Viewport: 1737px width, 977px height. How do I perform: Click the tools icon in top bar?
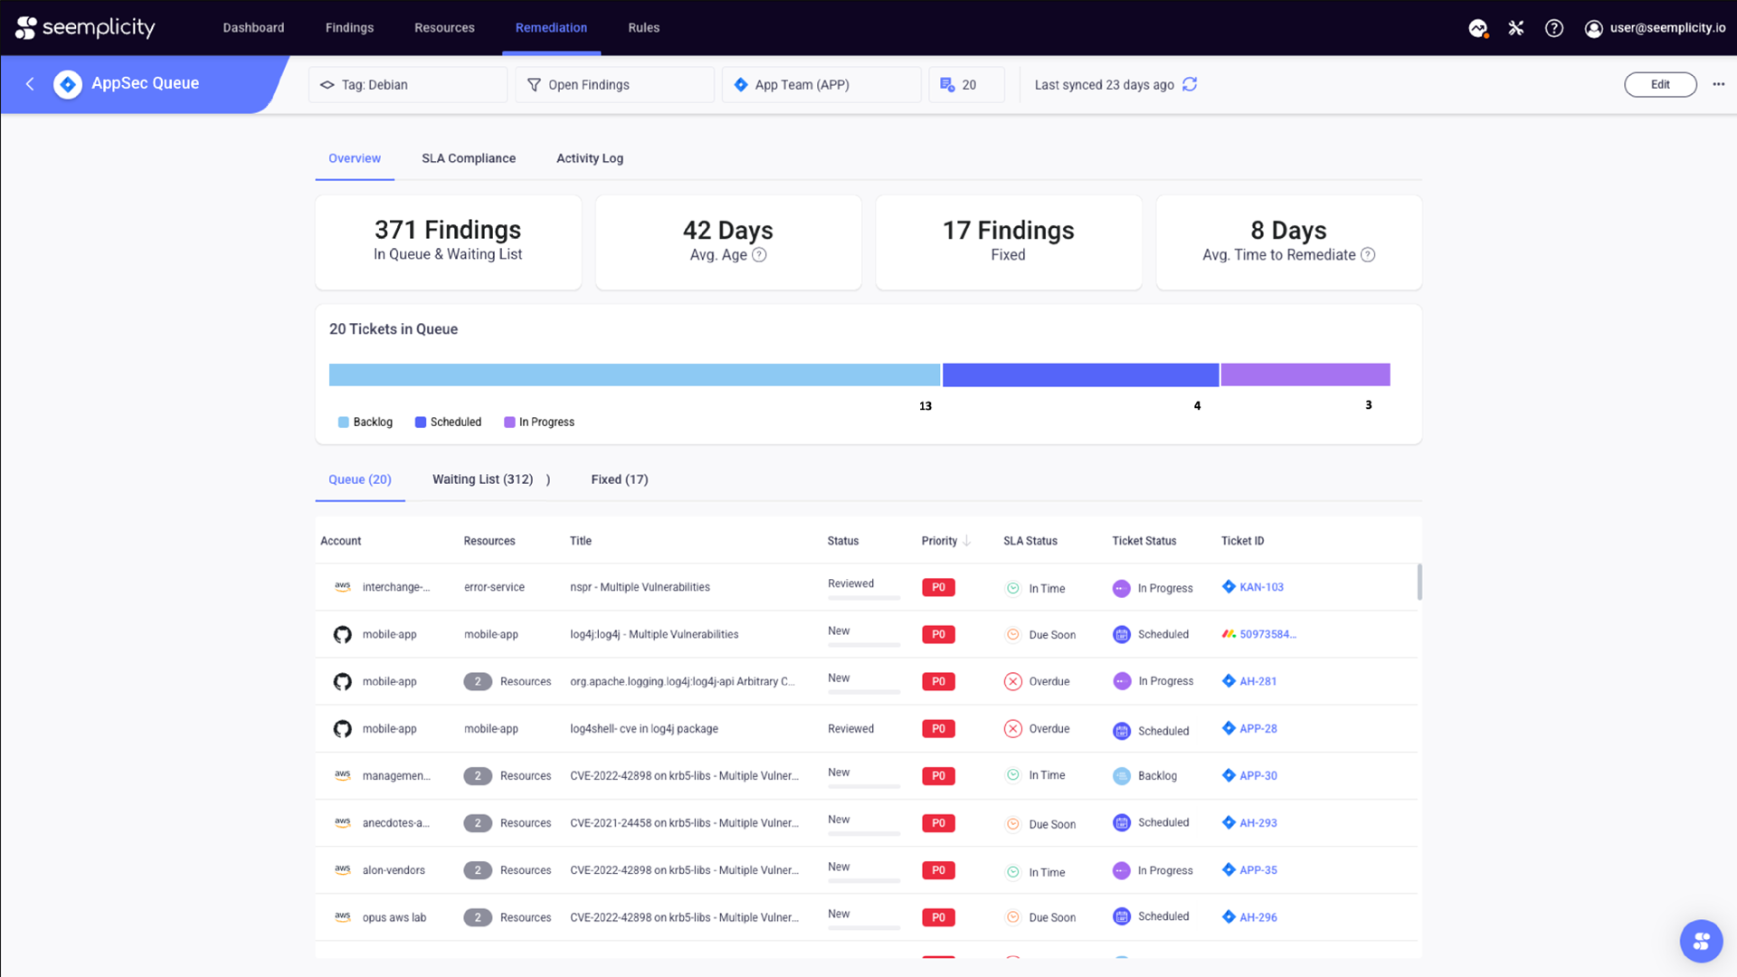[x=1516, y=28]
